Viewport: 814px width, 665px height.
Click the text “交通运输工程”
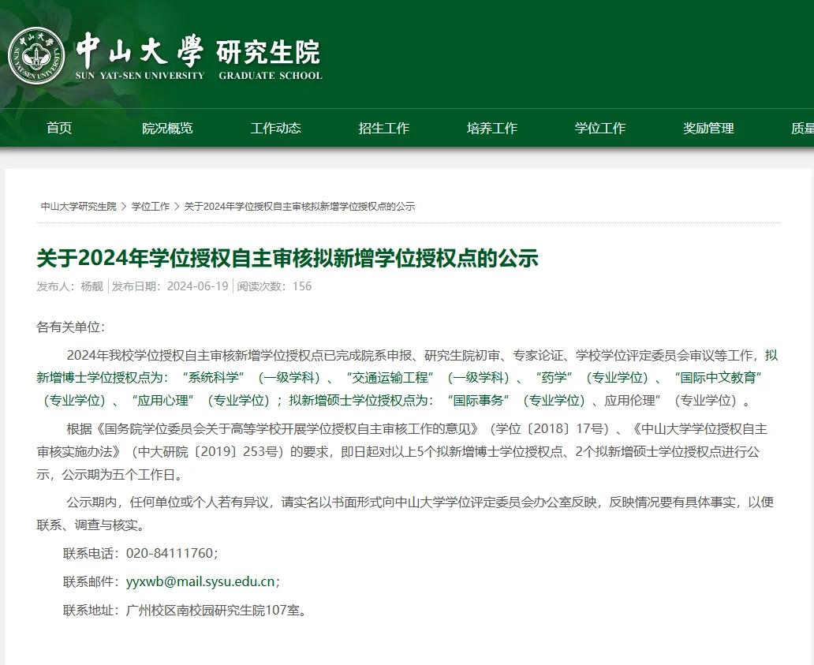click(x=390, y=378)
